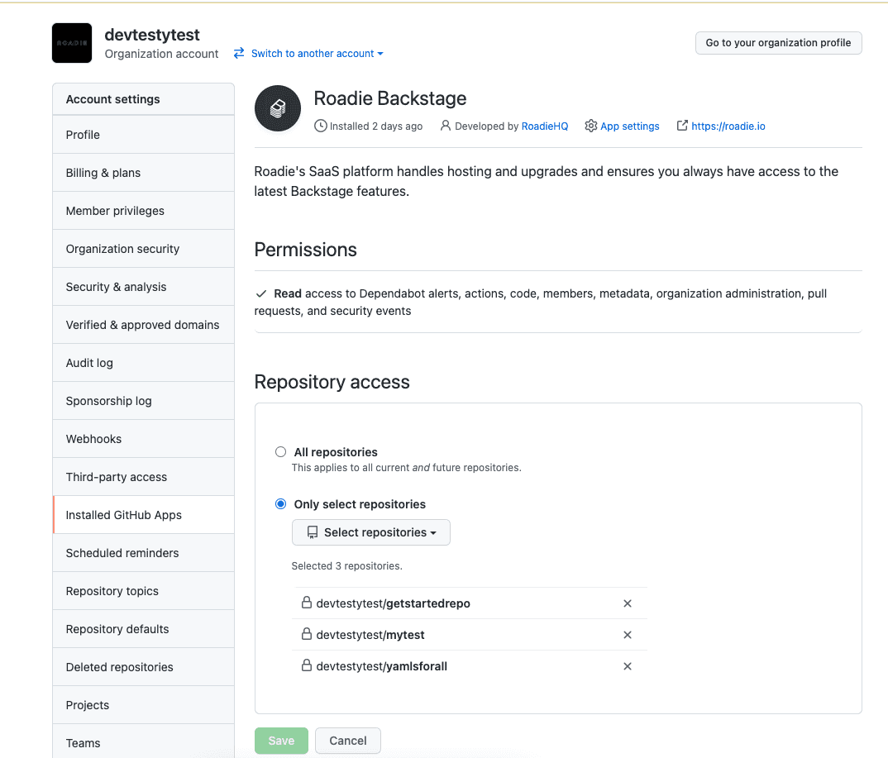
Task: Remove mytest from selected repositories
Action: point(628,635)
